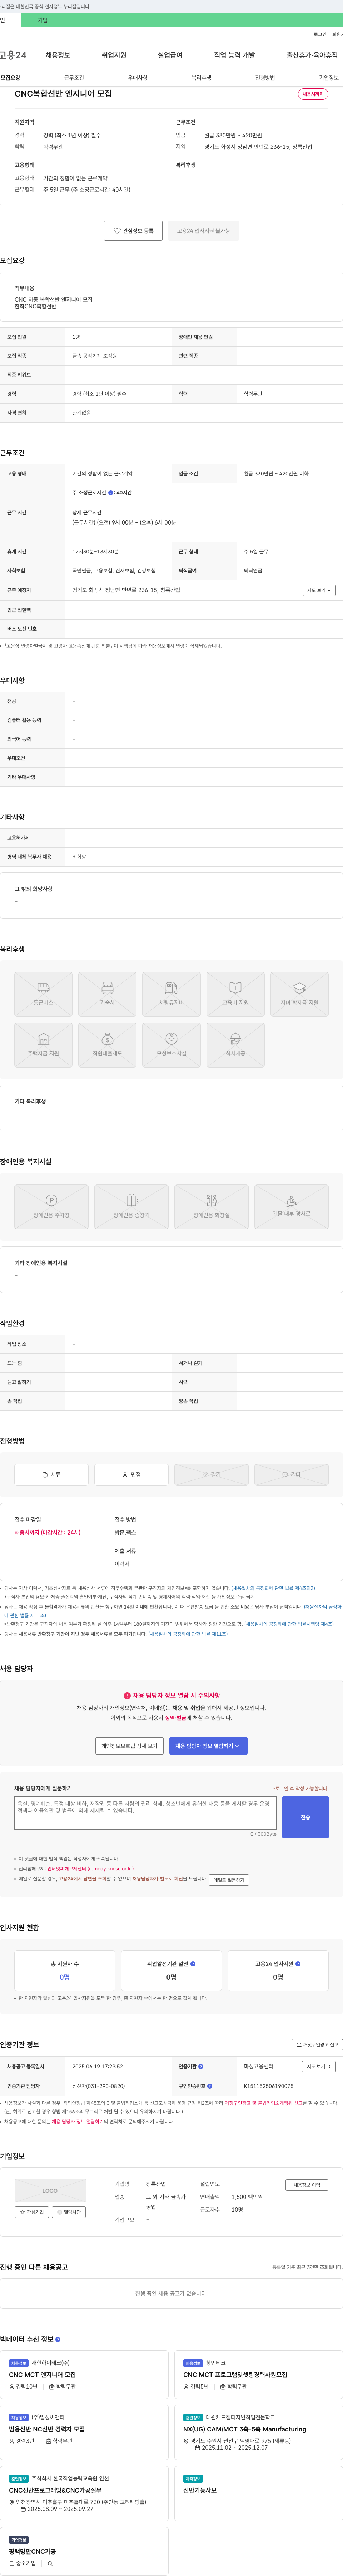
Task: Expand 지도 보기 dropdown next to 근무 예정지
Action: point(319,590)
